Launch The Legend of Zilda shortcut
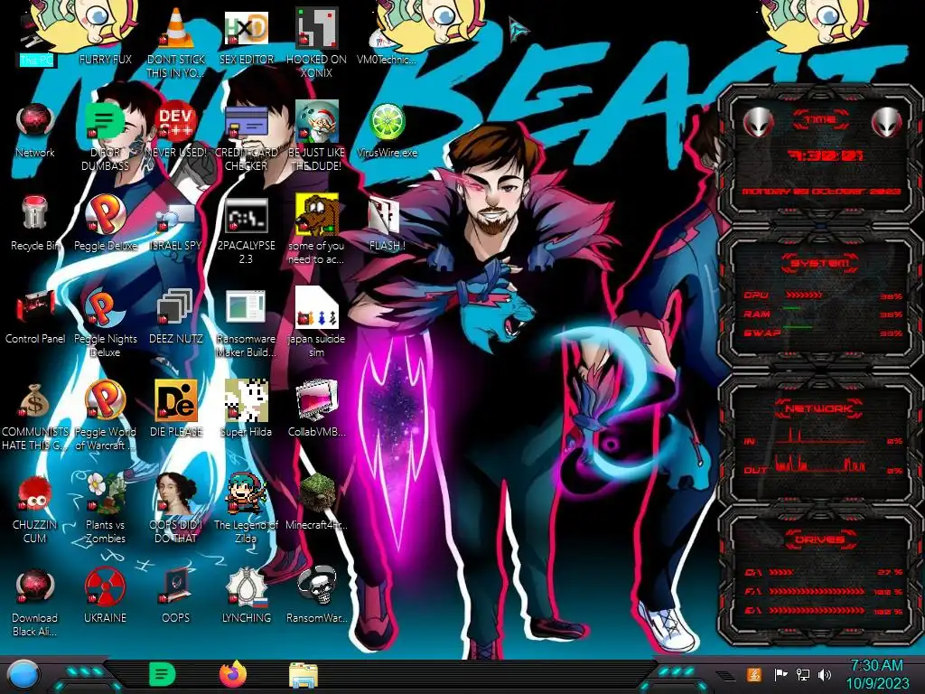 246,493
